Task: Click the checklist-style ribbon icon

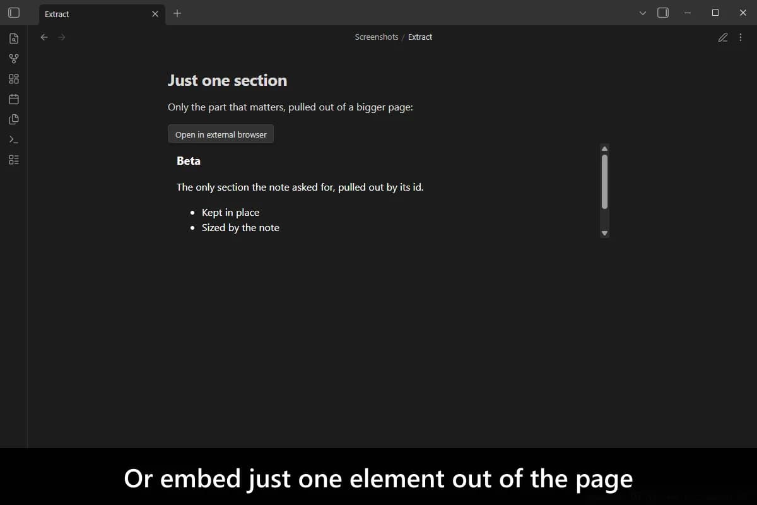Action: coord(14,160)
